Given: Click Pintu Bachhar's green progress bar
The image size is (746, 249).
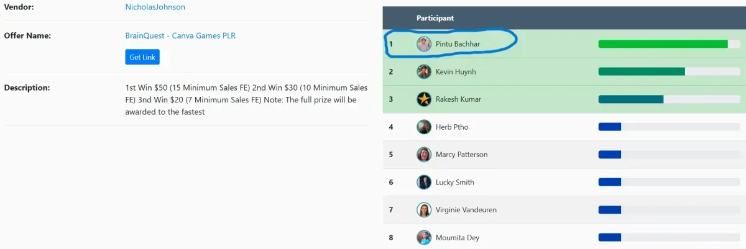Looking at the screenshot, I should [669, 44].
